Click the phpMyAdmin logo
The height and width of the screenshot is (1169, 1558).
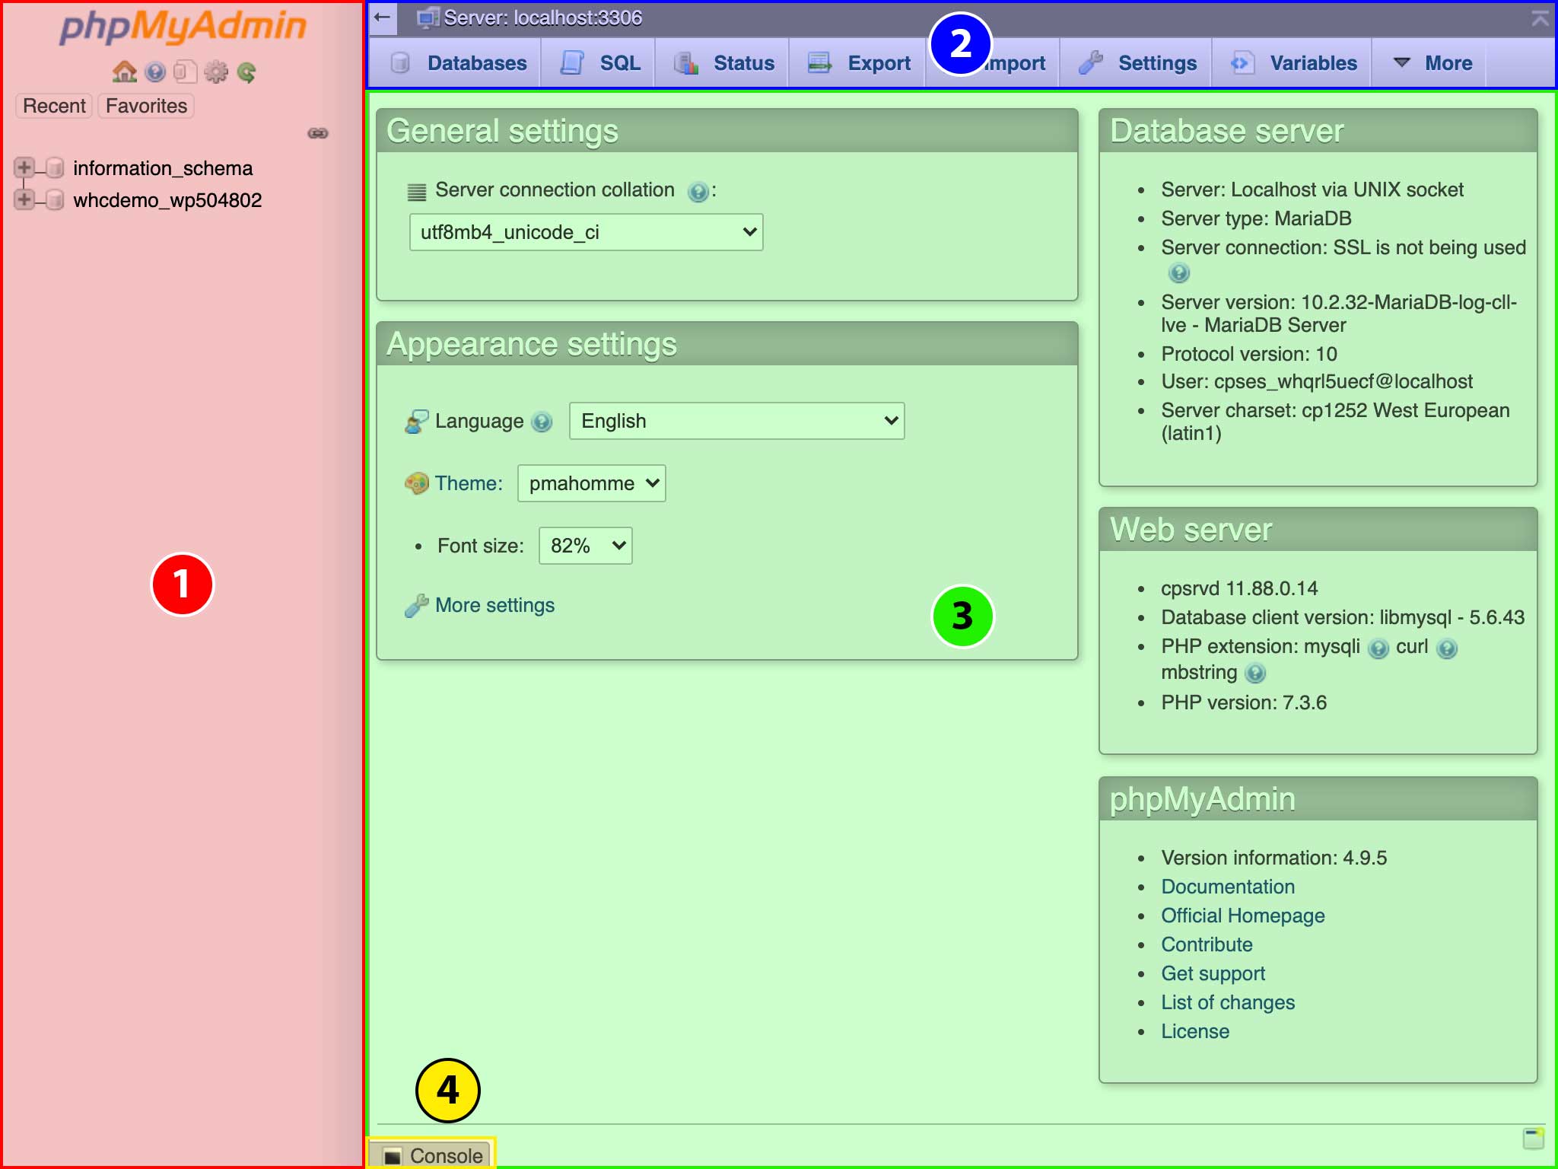[x=183, y=27]
